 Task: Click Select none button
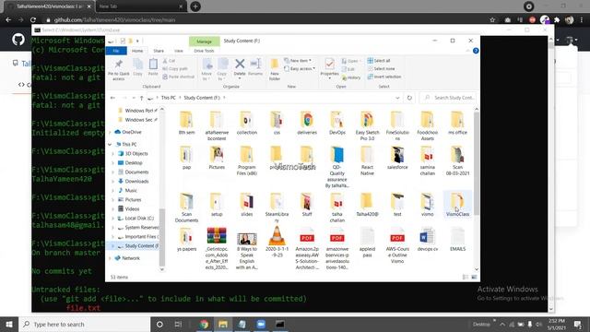[381, 69]
